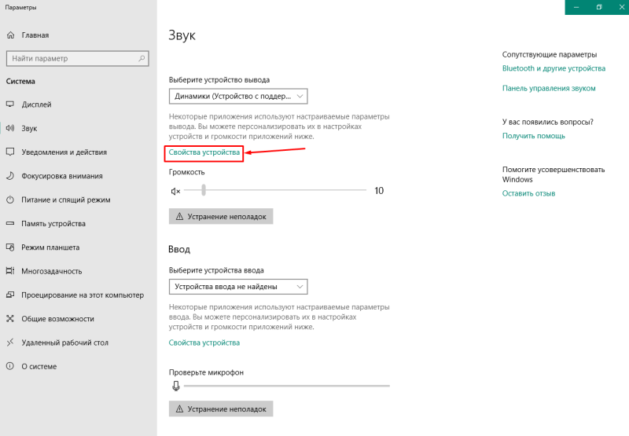
Task: Click the notifications icon for Уведомления и действия
Action: (x=10, y=152)
